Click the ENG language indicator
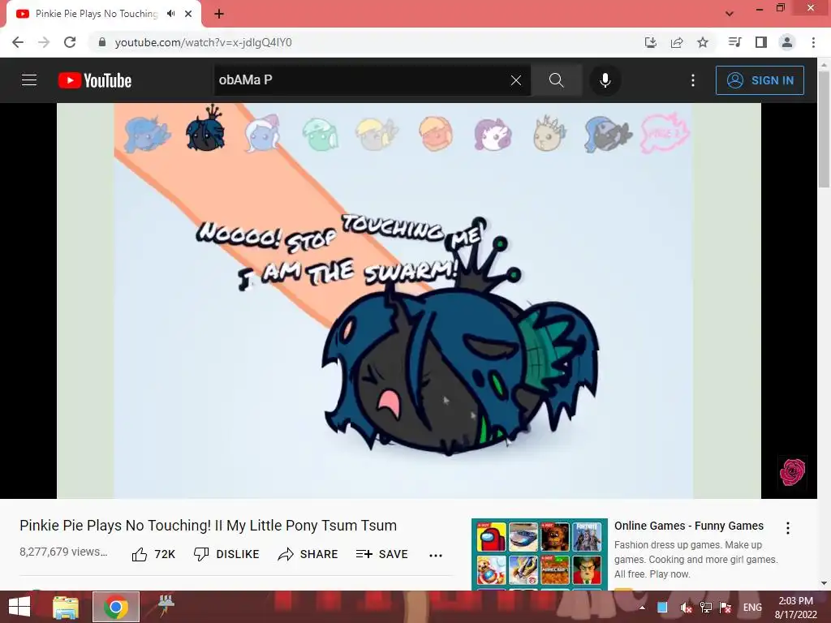Image resolution: width=831 pixels, height=623 pixels. [x=752, y=608]
